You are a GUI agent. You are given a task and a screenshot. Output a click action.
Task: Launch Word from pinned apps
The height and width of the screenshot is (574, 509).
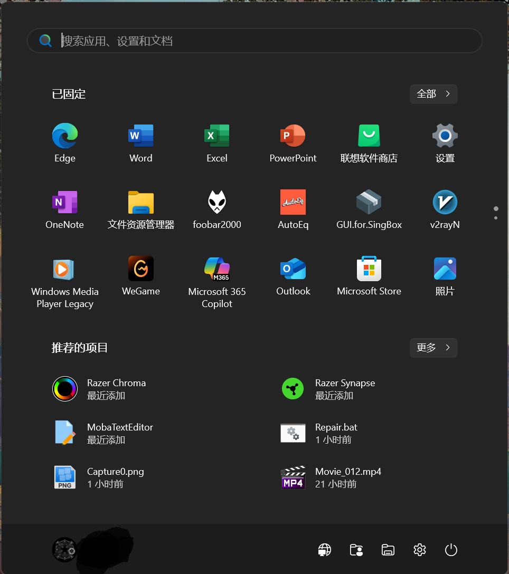(141, 143)
